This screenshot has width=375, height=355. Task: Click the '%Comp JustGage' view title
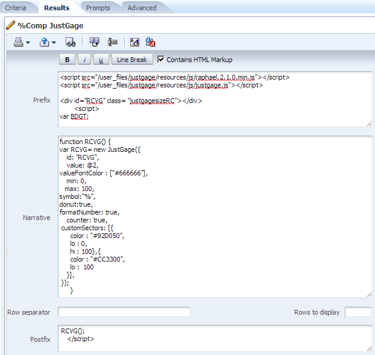click(x=51, y=25)
